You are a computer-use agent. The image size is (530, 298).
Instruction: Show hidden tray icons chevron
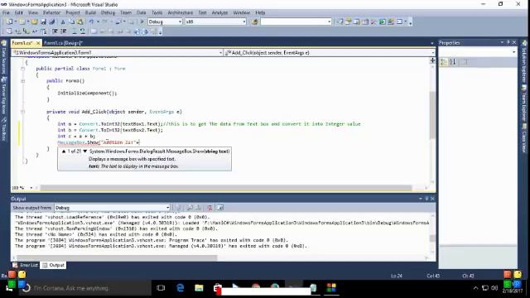(475, 288)
